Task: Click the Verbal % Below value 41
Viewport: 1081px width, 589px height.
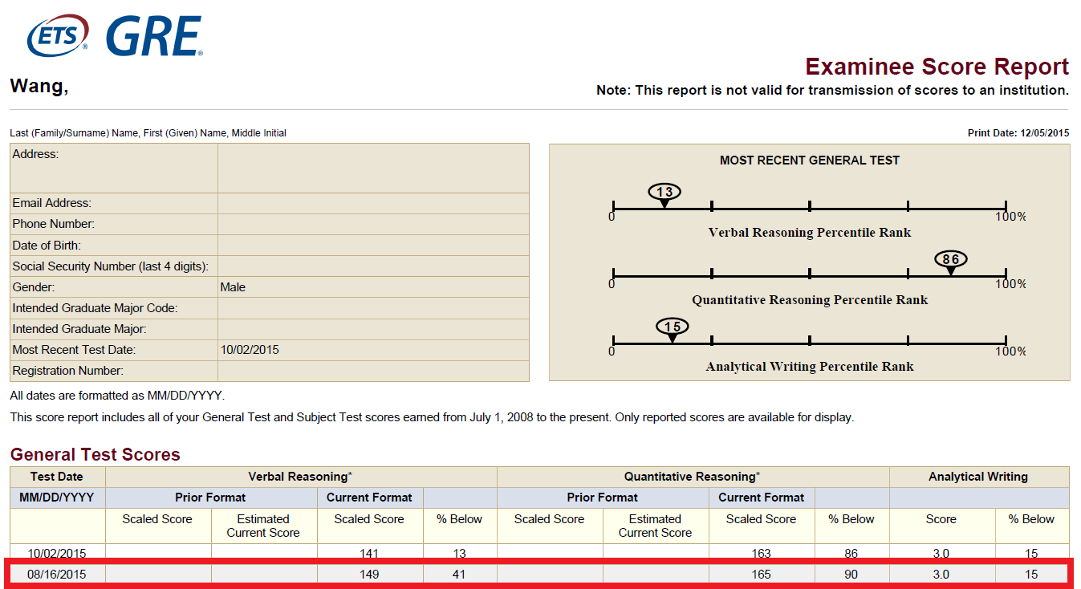Action: point(457,575)
